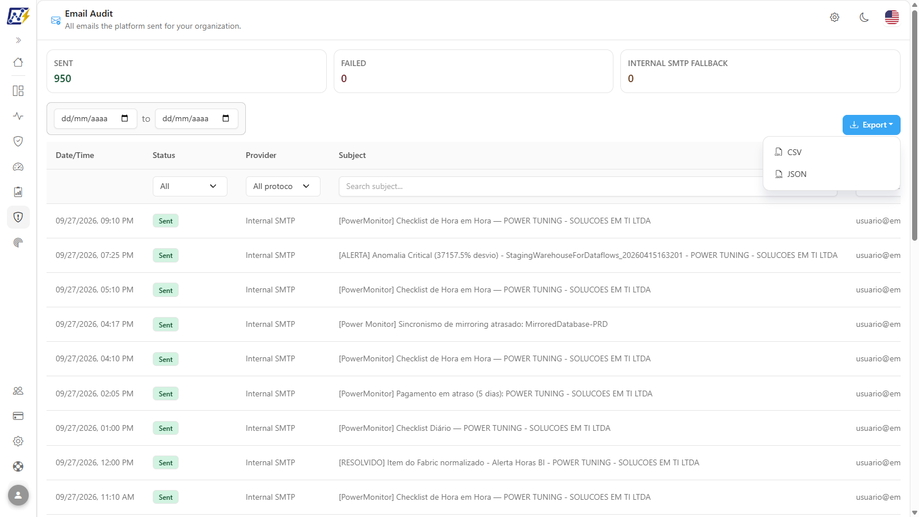Choose CSV from the Export menu
Screen dimensions: 919x517
point(832,152)
